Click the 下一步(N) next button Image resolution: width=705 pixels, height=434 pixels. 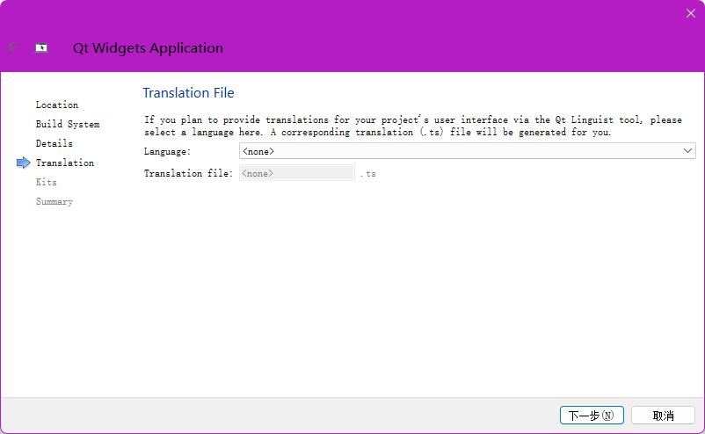[x=592, y=415]
